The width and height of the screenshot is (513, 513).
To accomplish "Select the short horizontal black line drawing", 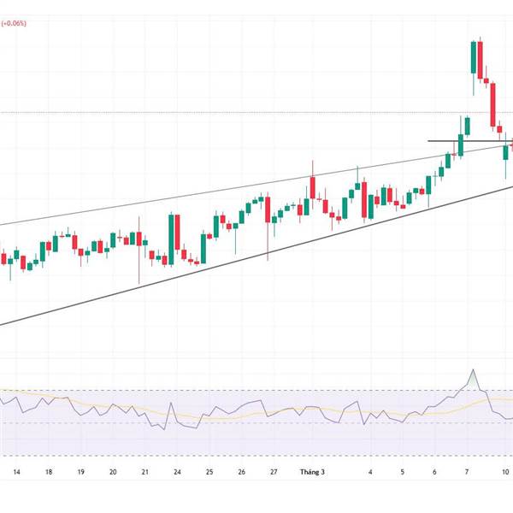I will coord(470,141).
